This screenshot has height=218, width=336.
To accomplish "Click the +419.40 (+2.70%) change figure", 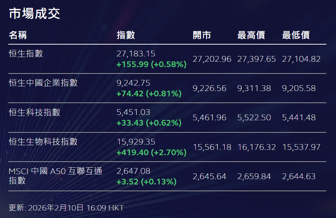I will click(151, 153).
